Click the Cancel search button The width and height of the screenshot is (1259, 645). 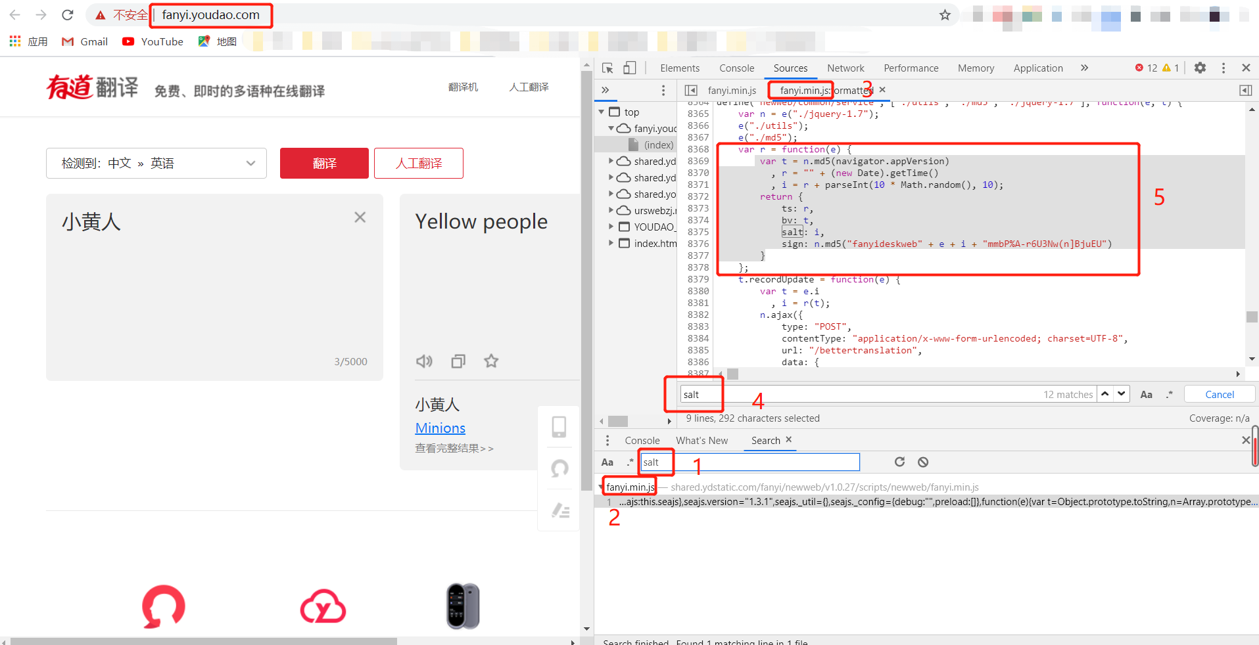pyautogui.click(x=1220, y=394)
